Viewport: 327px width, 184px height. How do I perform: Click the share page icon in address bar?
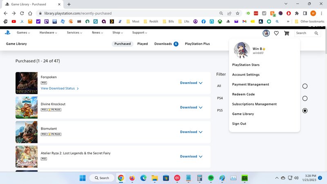(229, 13)
